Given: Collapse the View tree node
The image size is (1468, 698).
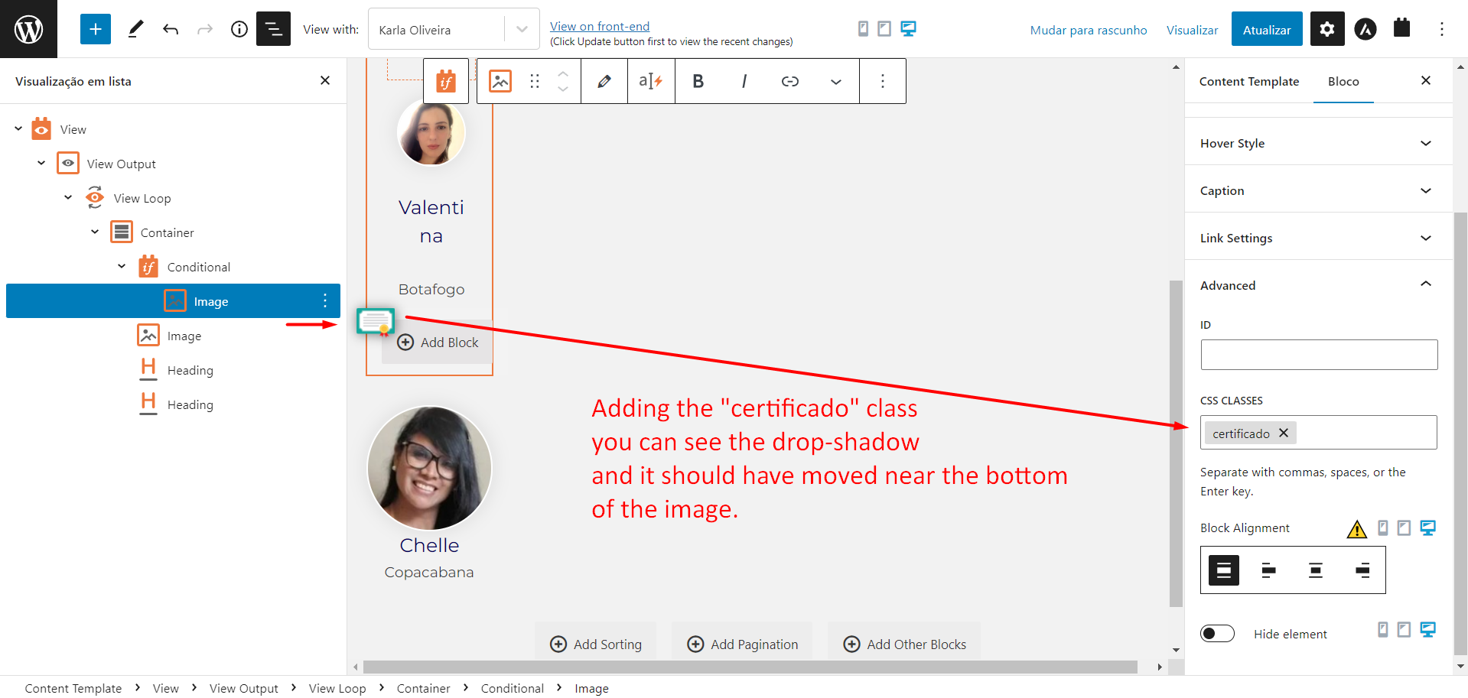Looking at the screenshot, I should coord(18,128).
